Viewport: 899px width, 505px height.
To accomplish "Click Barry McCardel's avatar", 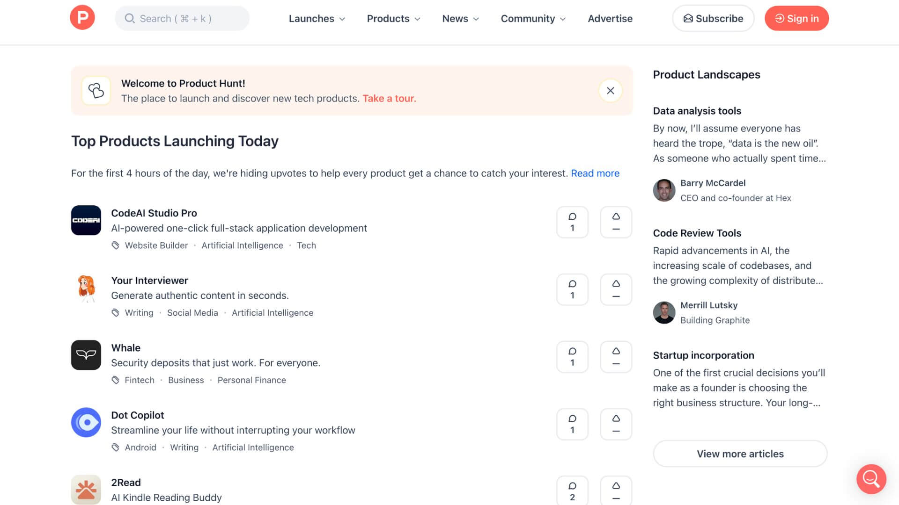I will coord(664,190).
